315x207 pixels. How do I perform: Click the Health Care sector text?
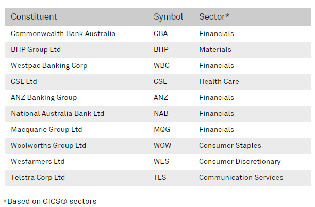pos(219,82)
